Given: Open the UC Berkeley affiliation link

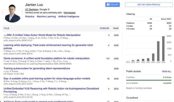Looking at the screenshot, I should [x=32, y=9].
